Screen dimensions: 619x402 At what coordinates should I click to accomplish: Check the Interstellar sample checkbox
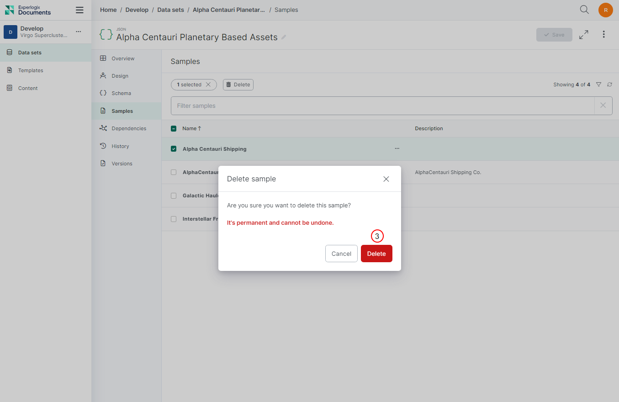click(x=174, y=219)
